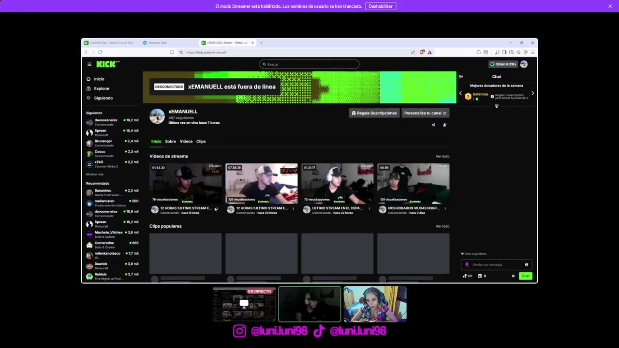This screenshot has height=348, width=619.
Task: Click the Regala Suscripciones button
Action: 374,113
